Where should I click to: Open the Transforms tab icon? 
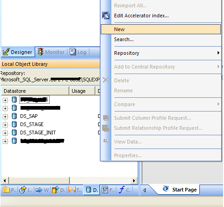[72, 190]
